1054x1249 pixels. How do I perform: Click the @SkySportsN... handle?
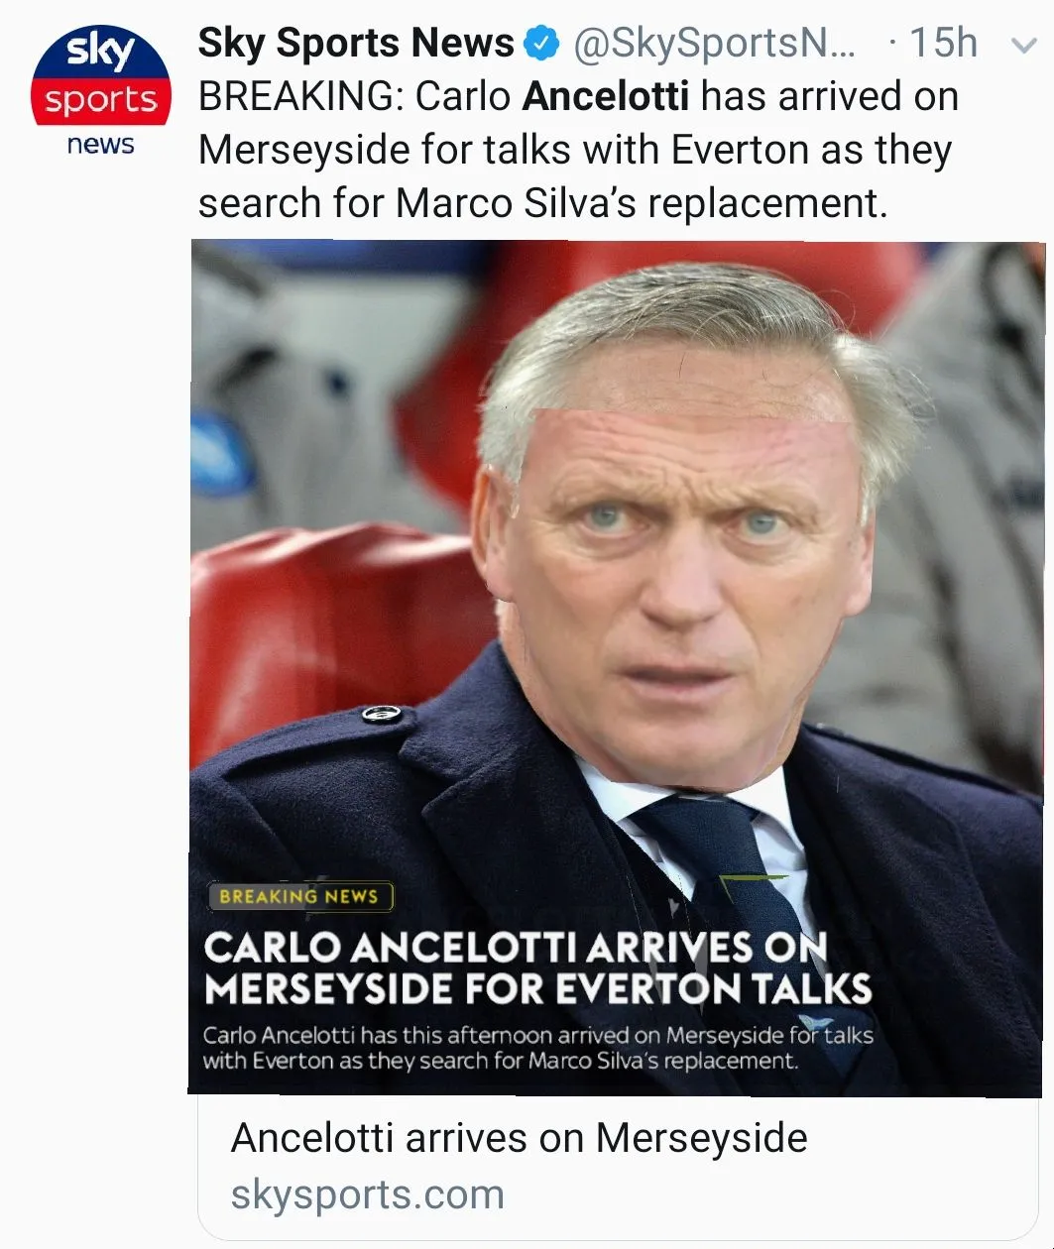713,44
